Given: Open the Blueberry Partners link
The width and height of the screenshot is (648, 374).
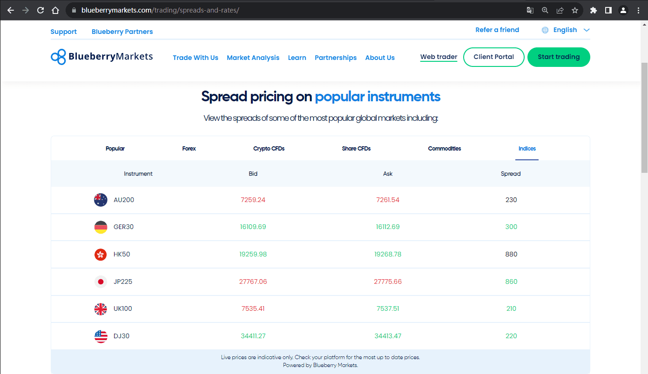Looking at the screenshot, I should [122, 32].
